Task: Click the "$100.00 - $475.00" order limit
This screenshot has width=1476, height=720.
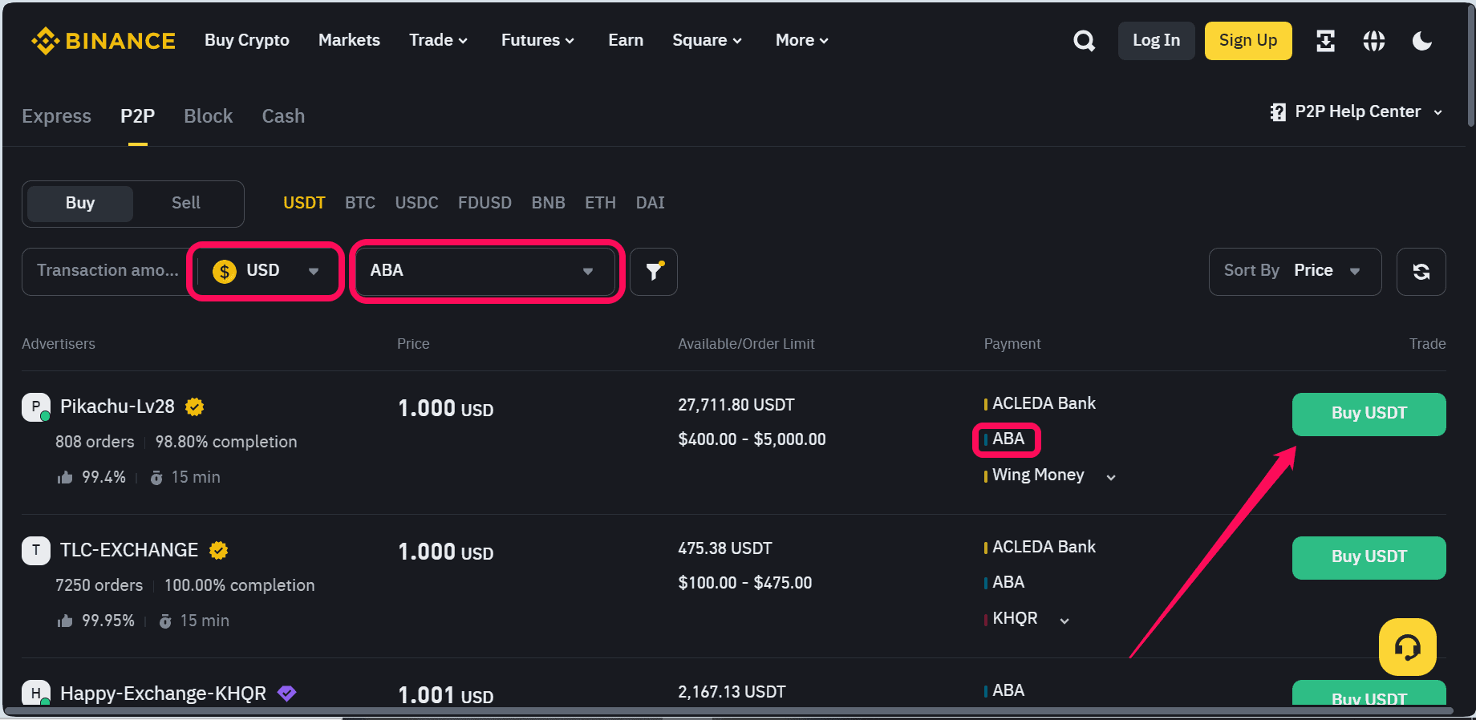Action: [x=744, y=583]
